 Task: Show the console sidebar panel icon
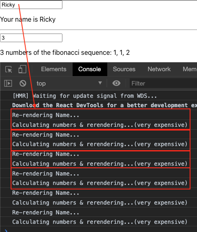click(x=8, y=83)
